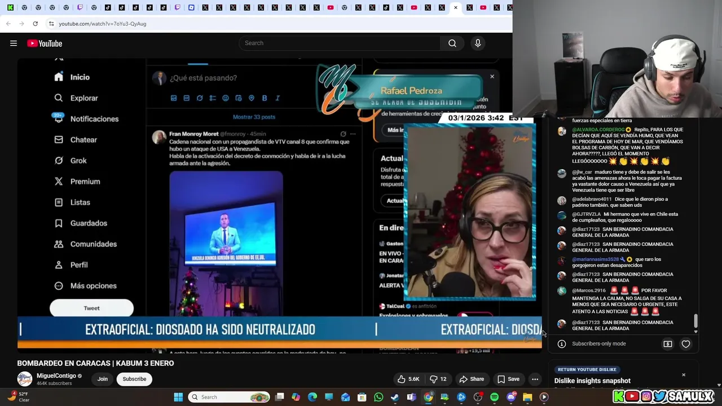Click the live chat scrollbar thumb
722x406 pixels.
(695, 321)
